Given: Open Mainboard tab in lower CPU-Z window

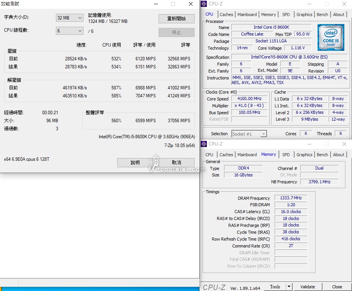Looking at the screenshot, I should 247,155.
